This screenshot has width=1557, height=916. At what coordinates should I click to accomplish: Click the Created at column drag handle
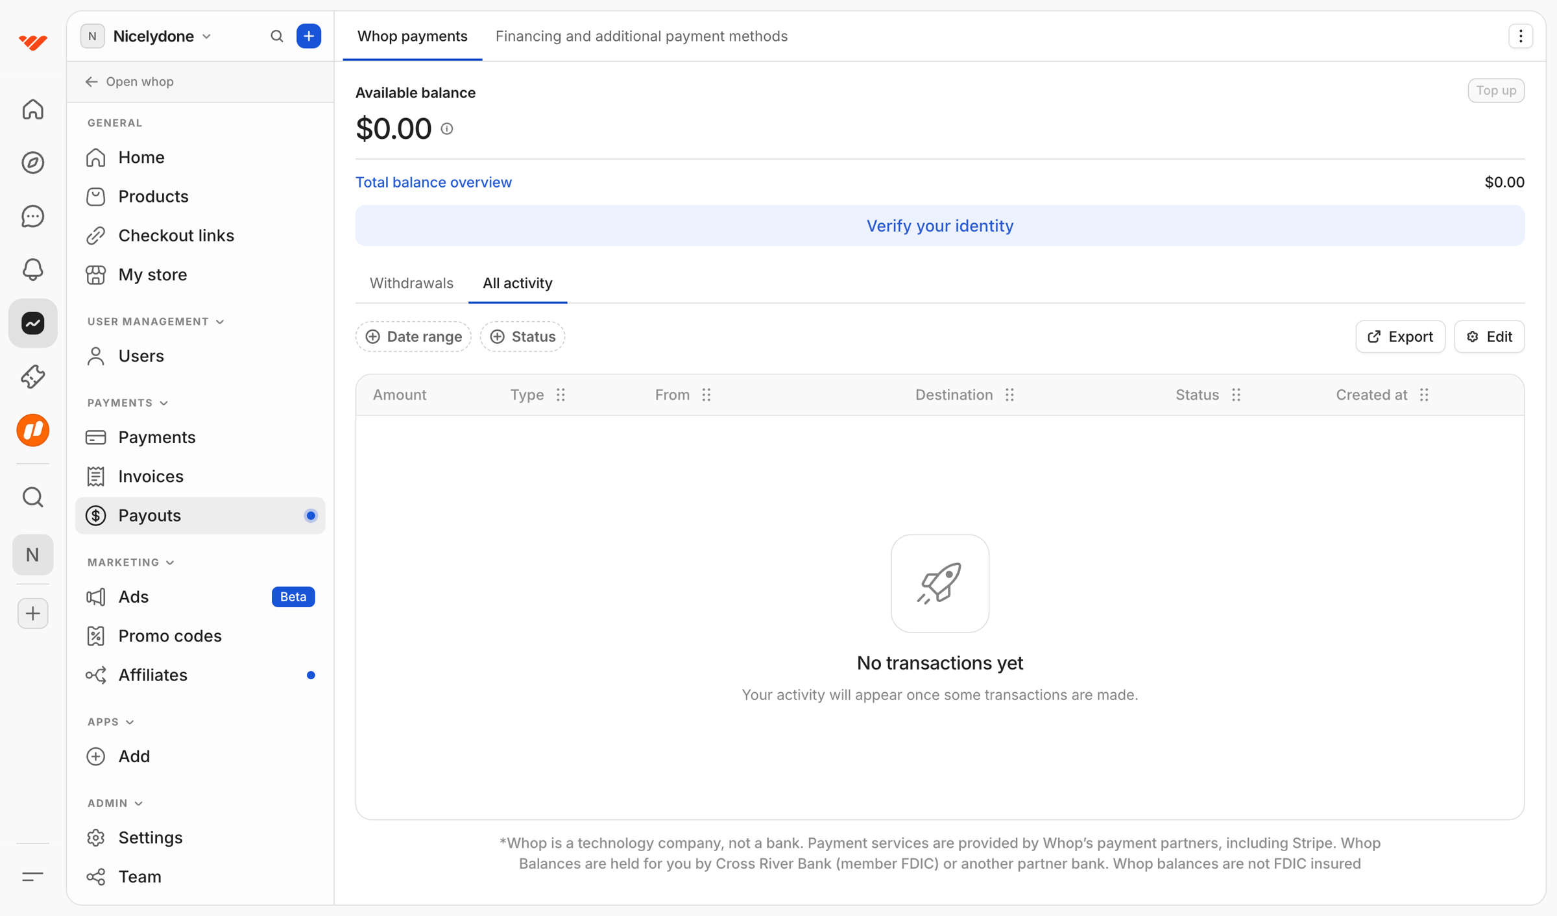(1424, 395)
